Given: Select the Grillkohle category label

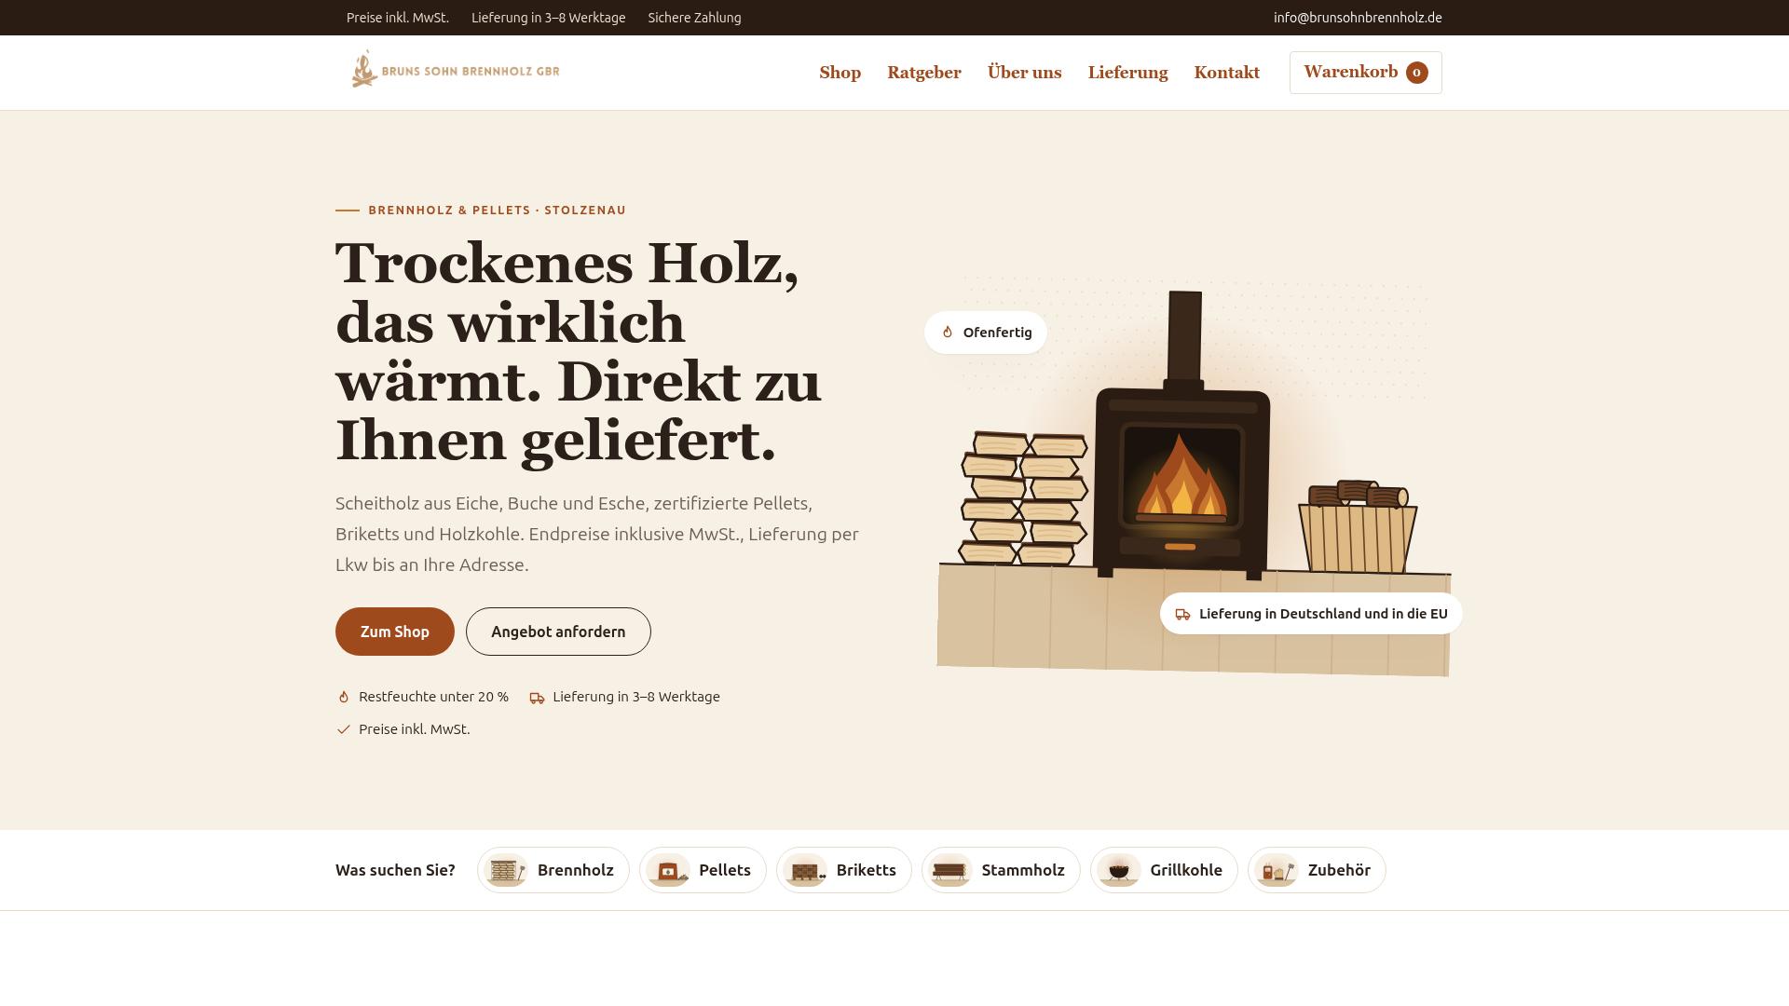Looking at the screenshot, I should 1185,870.
